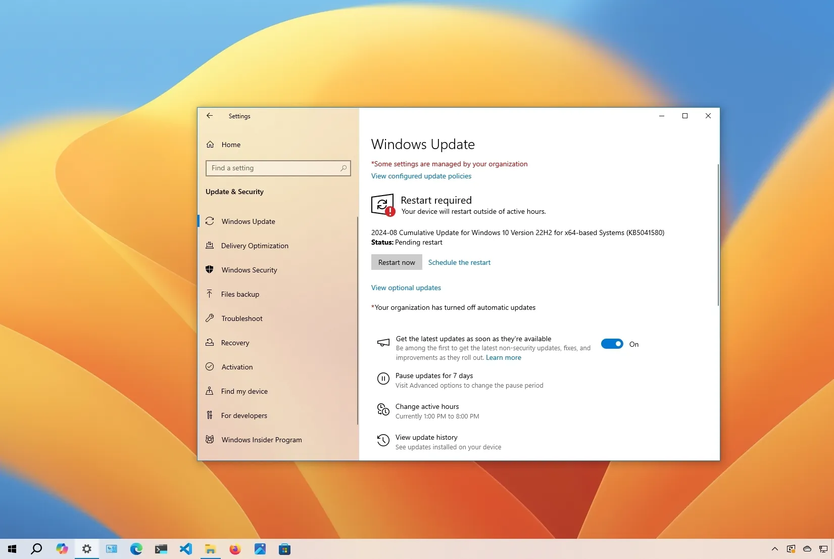Screen dimensions: 834x559
Task: Open Find my device settings
Action: (x=278, y=391)
